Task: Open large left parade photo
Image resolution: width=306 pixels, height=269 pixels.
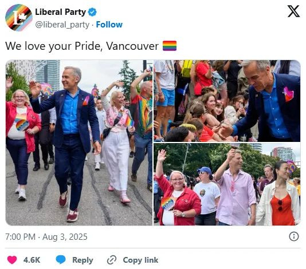Action: pyautogui.click(x=79, y=143)
